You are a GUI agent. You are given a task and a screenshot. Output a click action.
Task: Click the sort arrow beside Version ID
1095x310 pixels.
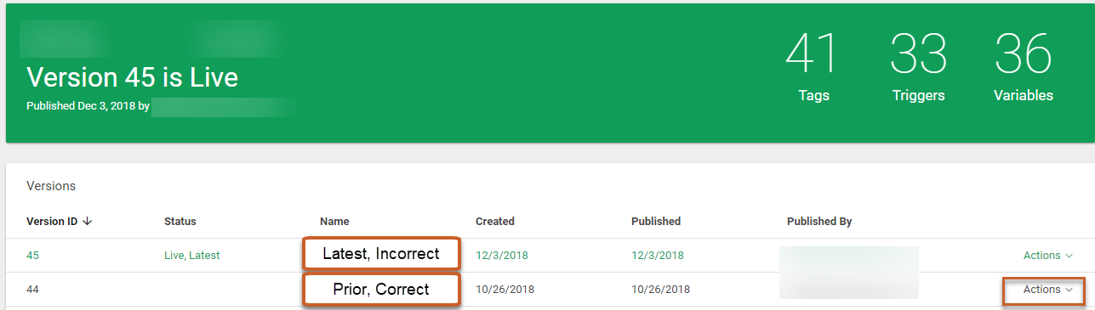pos(88,222)
